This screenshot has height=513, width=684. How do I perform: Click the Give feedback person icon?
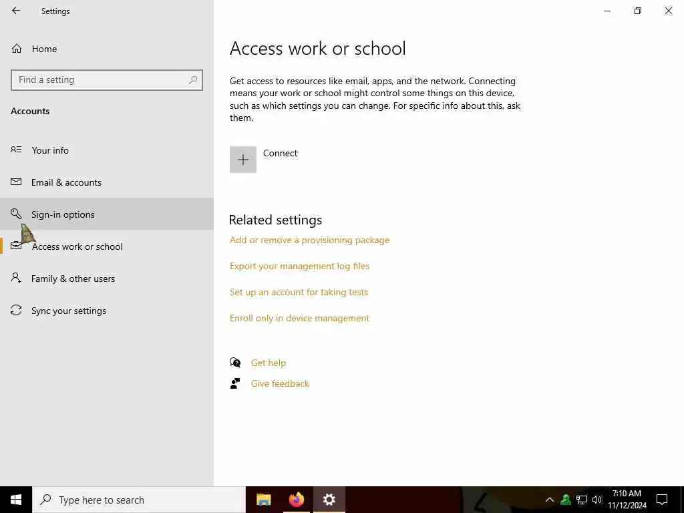pyautogui.click(x=235, y=383)
